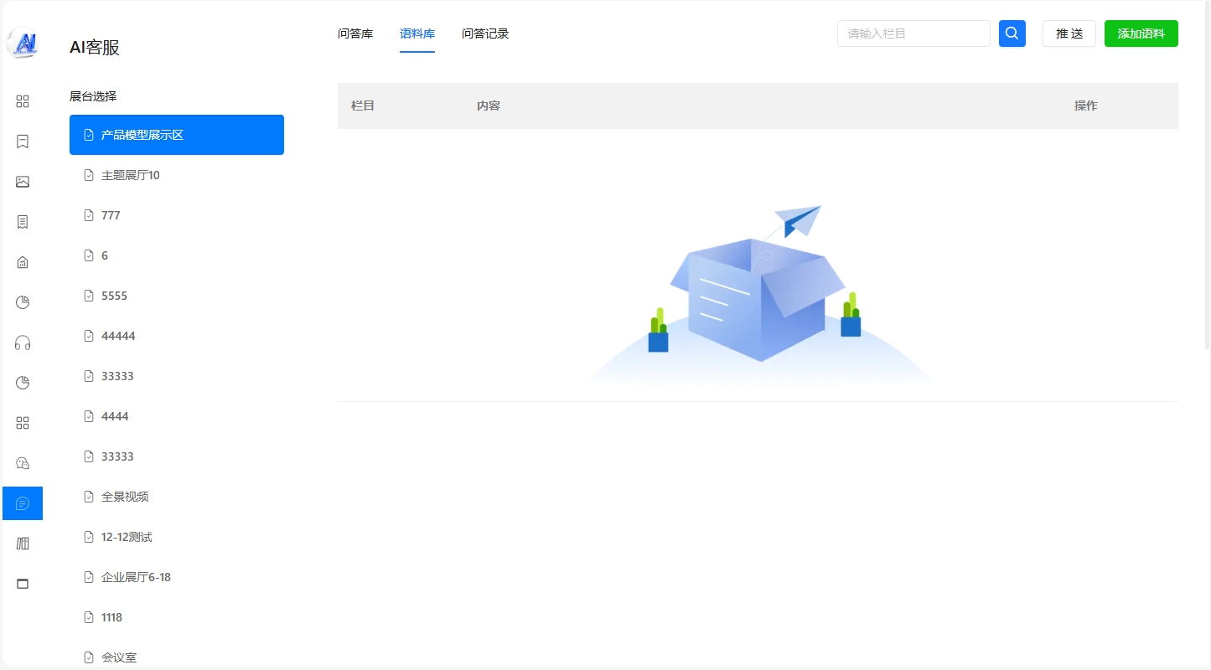
Task: Click the receipt document sidebar icon
Action: 23,222
